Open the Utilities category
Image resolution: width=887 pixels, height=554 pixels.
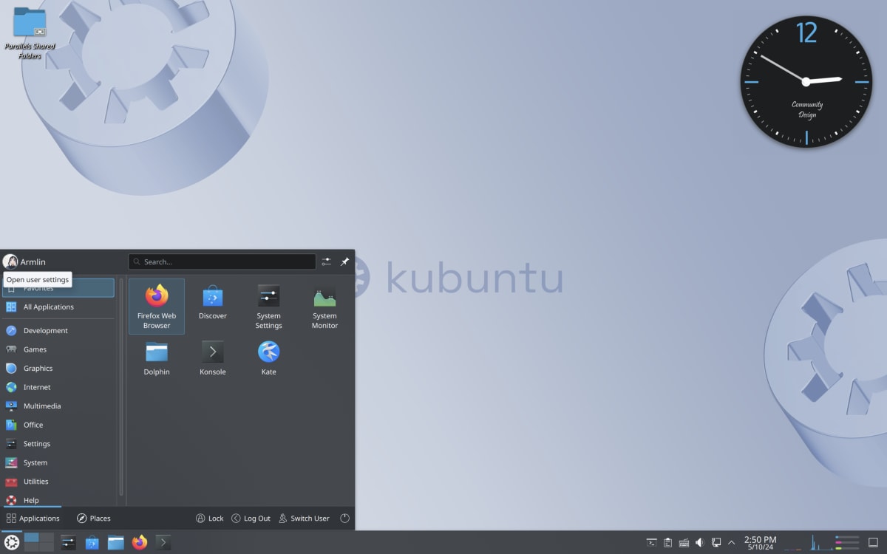[x=58, y=481]
